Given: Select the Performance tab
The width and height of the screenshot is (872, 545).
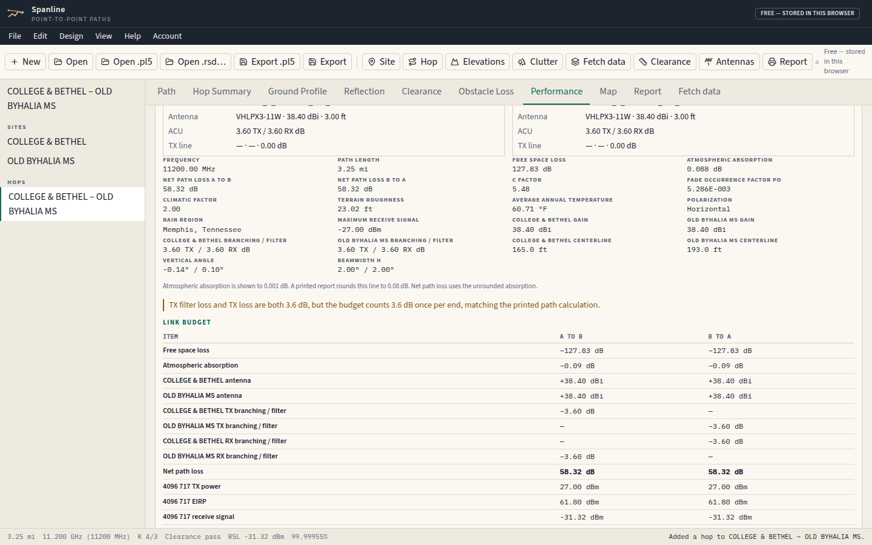Looking at the screenshot, I should [557, 91].
